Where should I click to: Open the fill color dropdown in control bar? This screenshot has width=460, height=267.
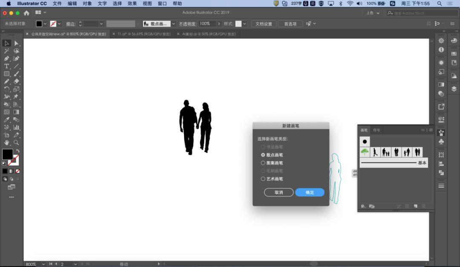point(45,24)
